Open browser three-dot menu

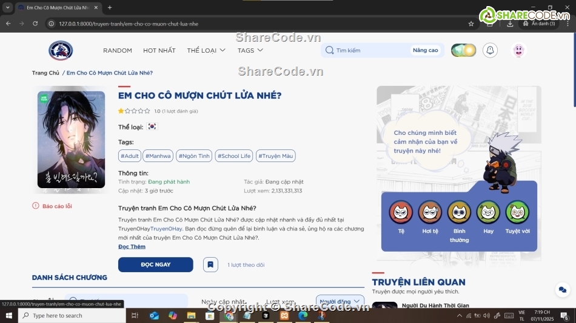click(x=568, y=24)
